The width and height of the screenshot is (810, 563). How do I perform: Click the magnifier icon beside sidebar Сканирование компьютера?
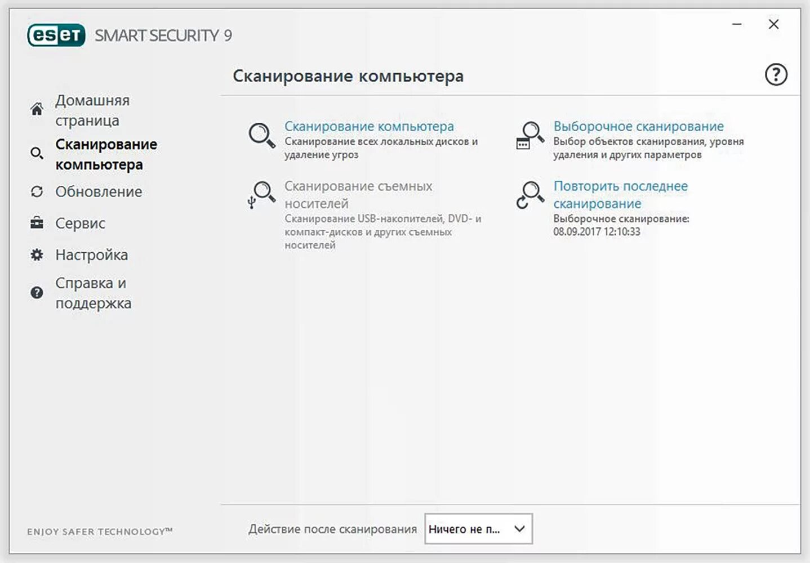click(x=37, y=153)
